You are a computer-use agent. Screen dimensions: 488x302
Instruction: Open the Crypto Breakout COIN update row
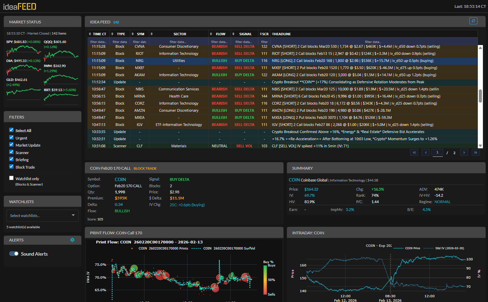click(348, 82)
